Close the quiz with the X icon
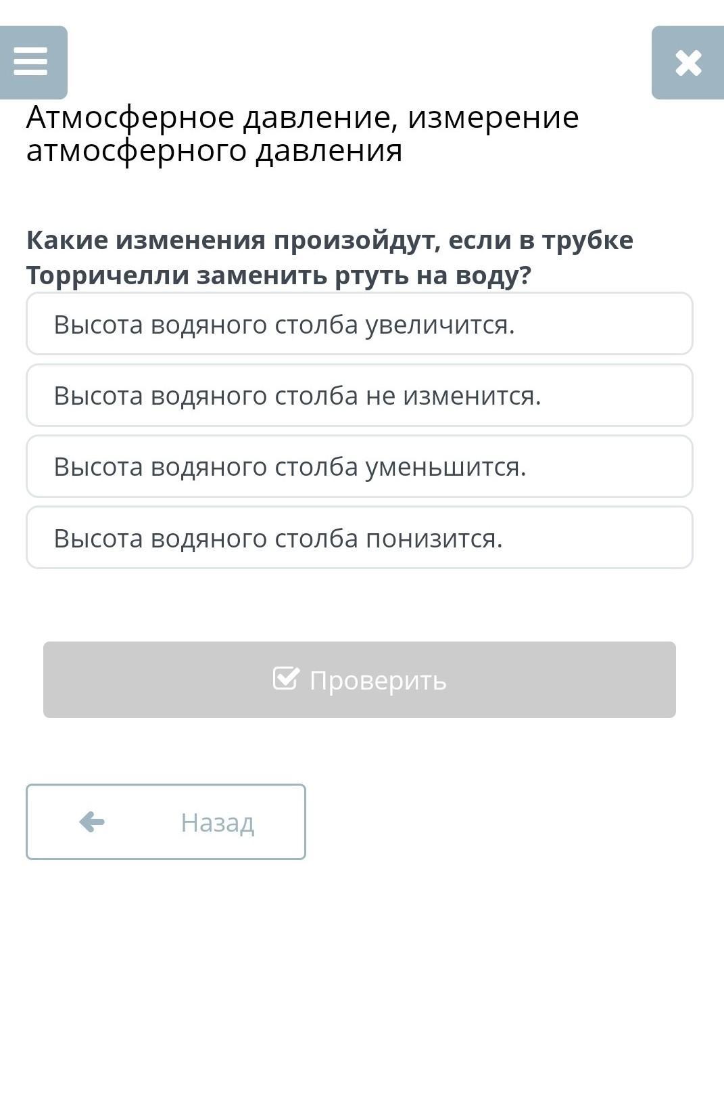This screenshot has height=1101, width=724. [x=687, y=63]
